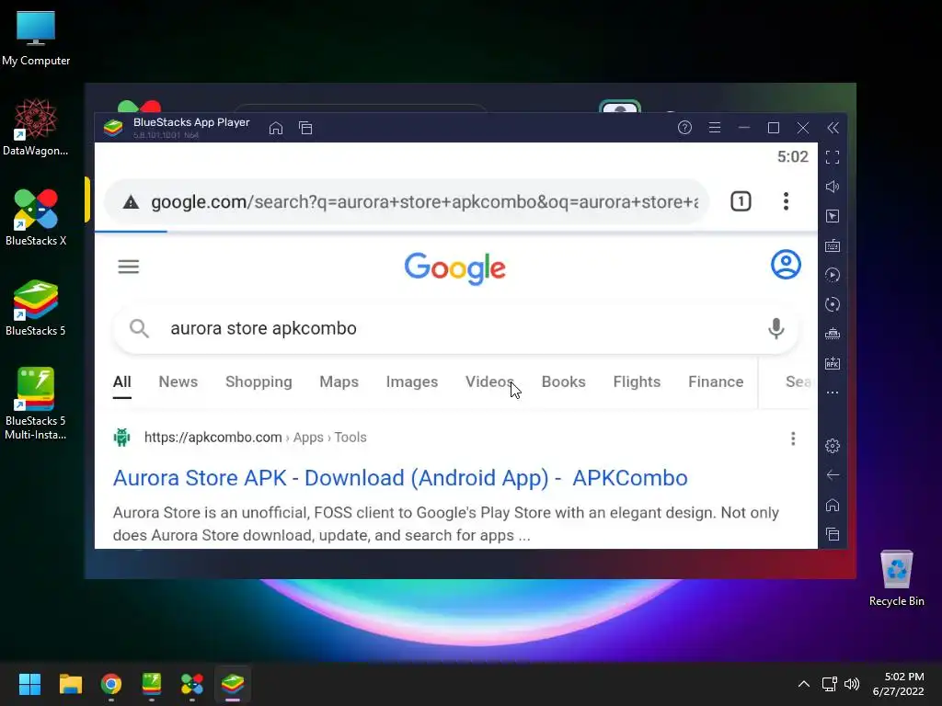Open Google Chrome from the taskbar

(x=111, y=684)
